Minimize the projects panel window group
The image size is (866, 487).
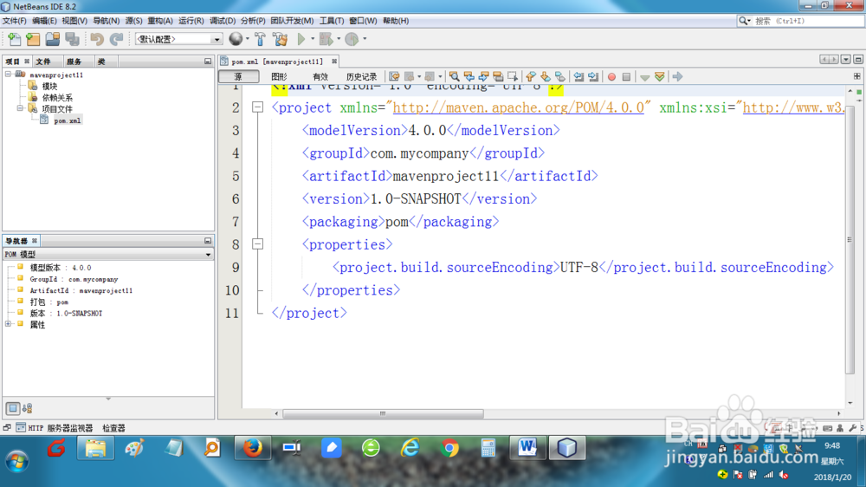point(208,62)
